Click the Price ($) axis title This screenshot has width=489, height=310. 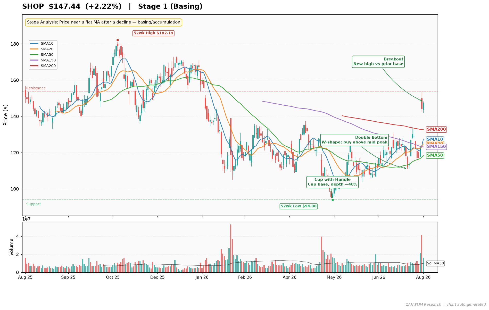click(x=6, y=115)
